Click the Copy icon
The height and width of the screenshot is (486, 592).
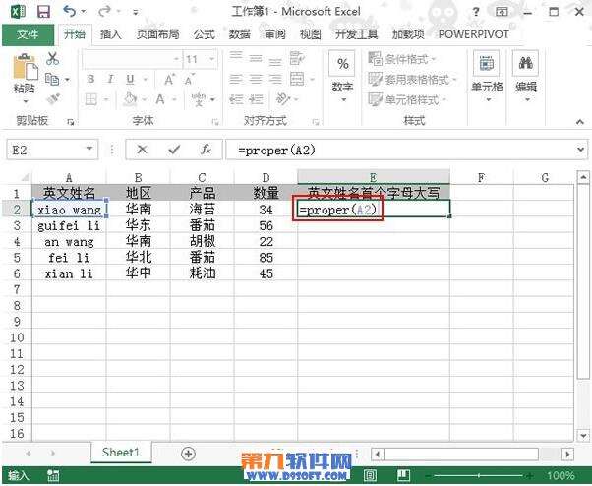tap(52, 80)
